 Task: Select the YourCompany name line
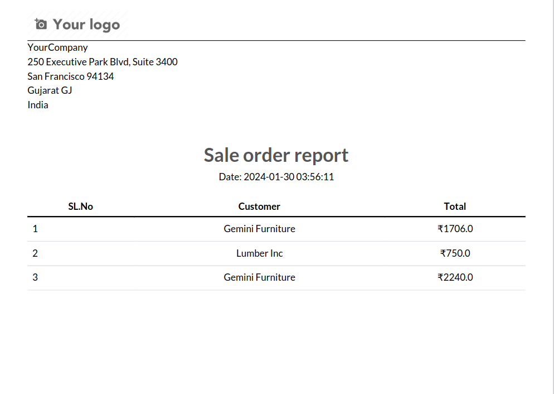tap(57, 47)
